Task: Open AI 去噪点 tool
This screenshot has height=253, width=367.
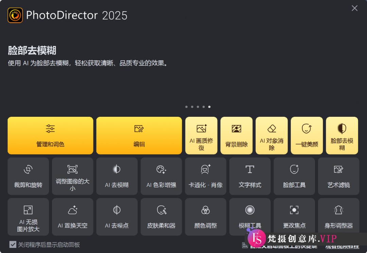Action: pos(117,217)
